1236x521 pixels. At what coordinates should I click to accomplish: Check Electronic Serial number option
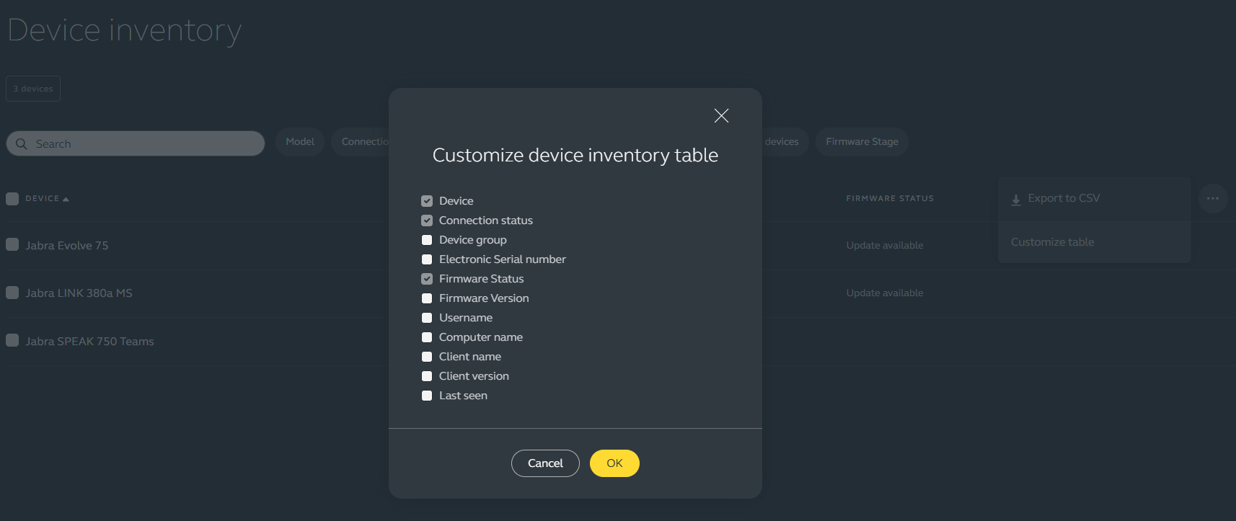427,259
